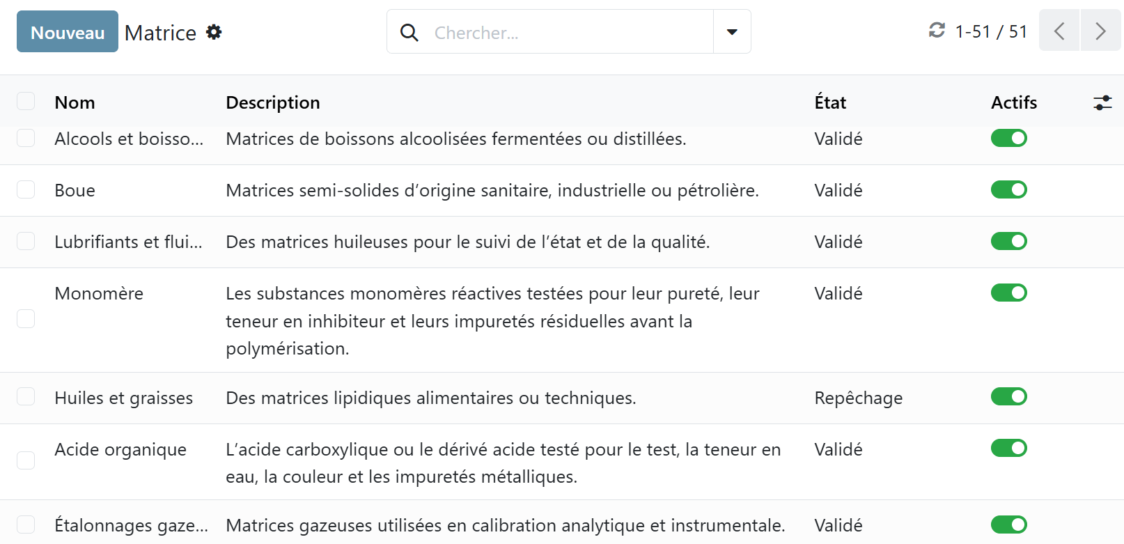This screenshot has height=544, width=1124.
Task: Expand the search options dropdown arrow
Action: (x=732, y=32)
